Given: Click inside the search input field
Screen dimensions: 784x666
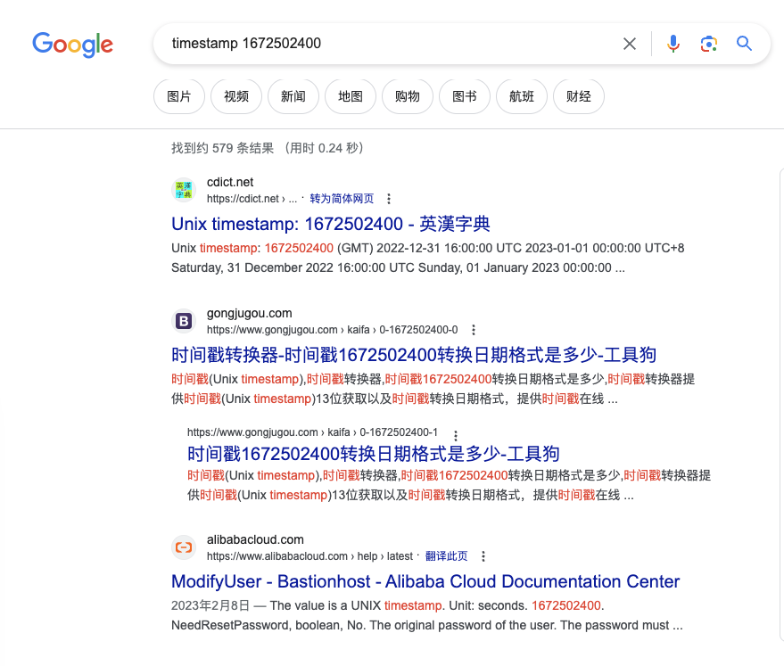Looking at the screenshot, I should coord(357,43).
